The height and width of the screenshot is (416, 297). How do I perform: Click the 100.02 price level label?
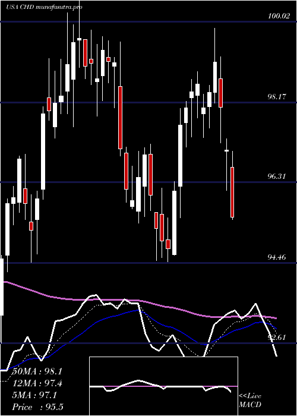(x=279, y=16)
